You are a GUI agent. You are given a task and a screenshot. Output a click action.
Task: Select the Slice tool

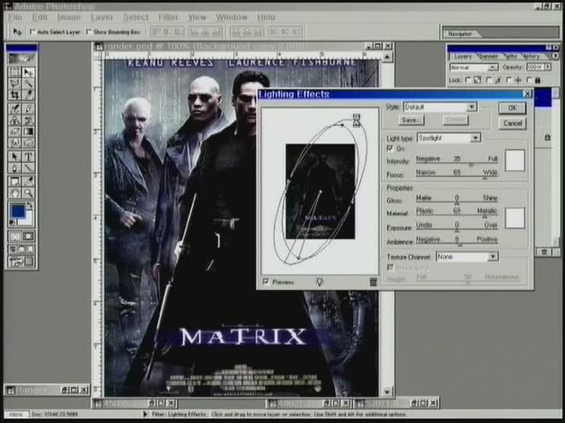28,95
